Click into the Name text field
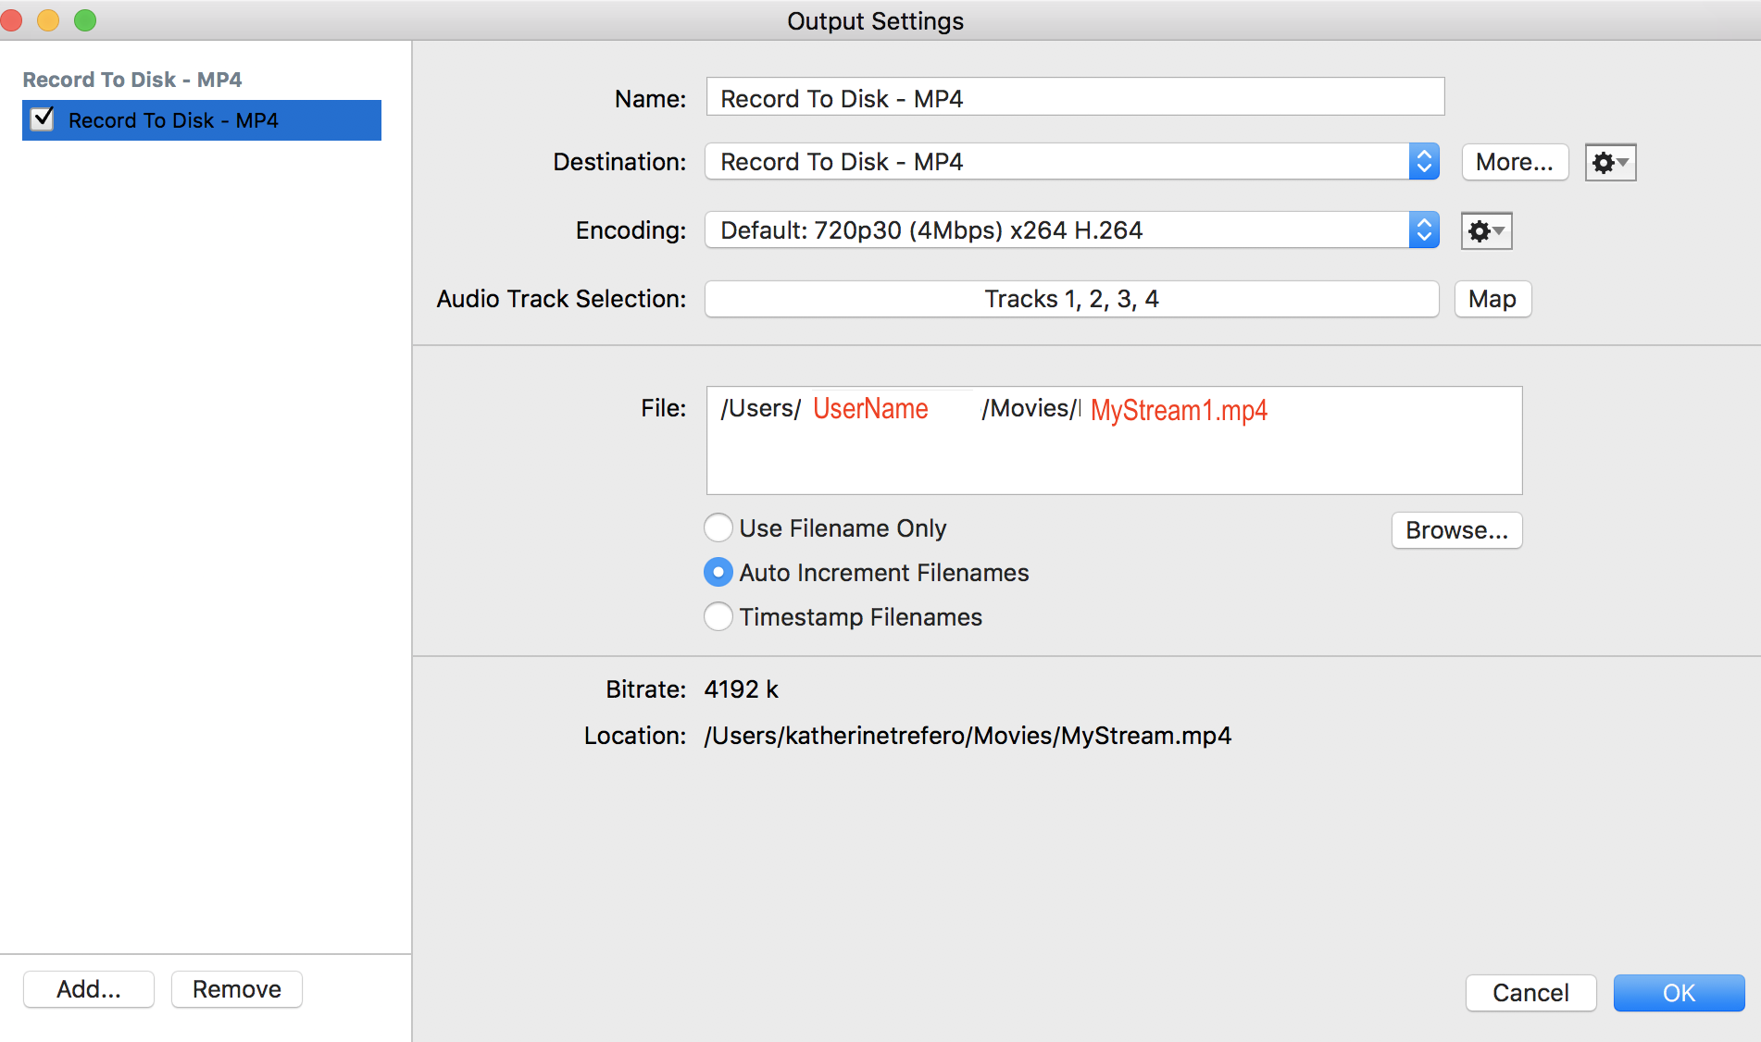The height and width of the screenshot is (1042, 1761). [x=1075, y=97]
